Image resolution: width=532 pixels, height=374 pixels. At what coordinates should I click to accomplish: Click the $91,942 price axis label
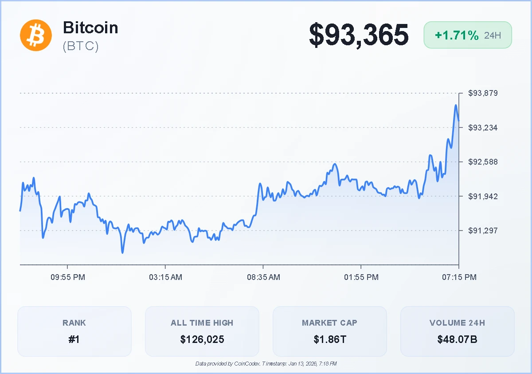(x=483, y=196)
